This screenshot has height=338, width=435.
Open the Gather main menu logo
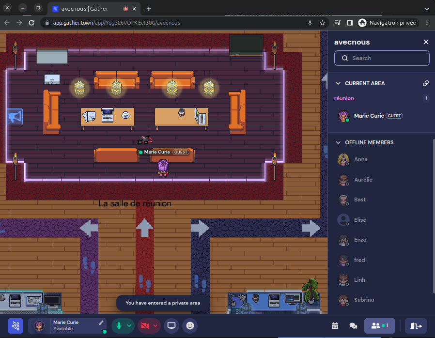15,326
